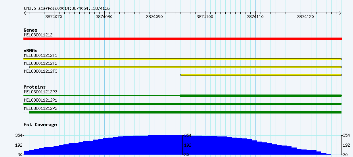
Task: Click ruler position 3874110
Action: point(255,17)
